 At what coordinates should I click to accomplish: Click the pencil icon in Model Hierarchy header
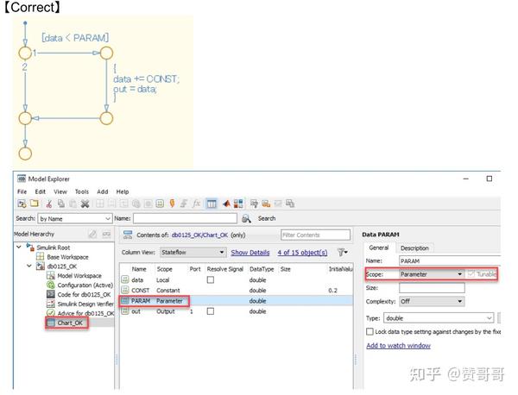tap(92, 235)
